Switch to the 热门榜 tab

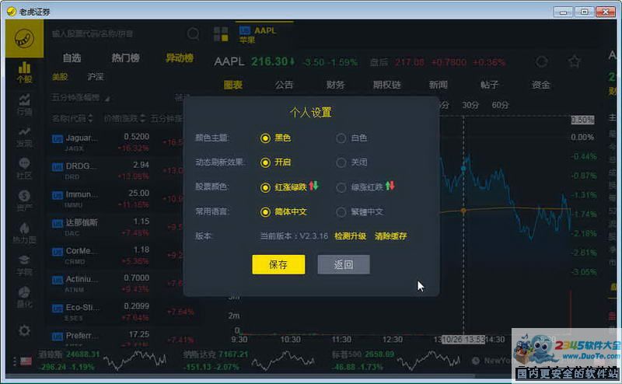[x=125, y=58]
